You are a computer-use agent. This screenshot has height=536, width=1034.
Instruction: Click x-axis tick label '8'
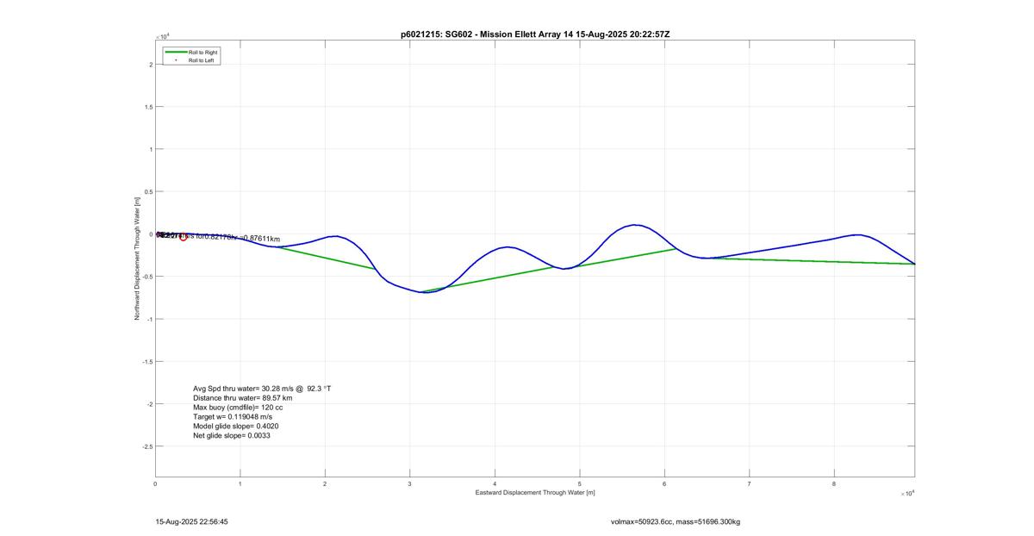pos(834,483)
